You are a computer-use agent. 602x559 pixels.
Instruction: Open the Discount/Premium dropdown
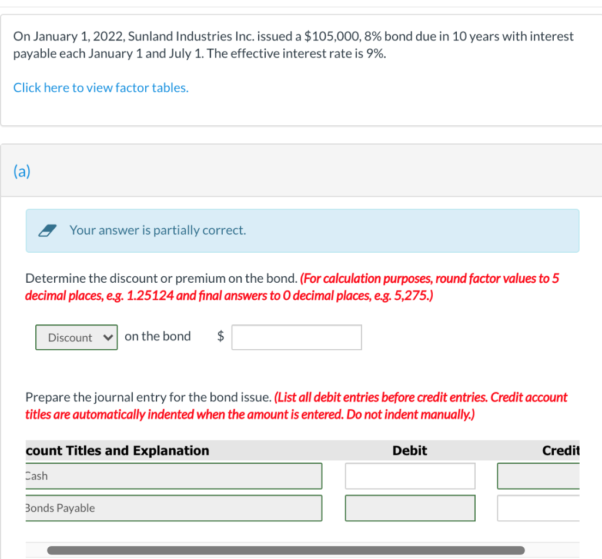[76, 337]
